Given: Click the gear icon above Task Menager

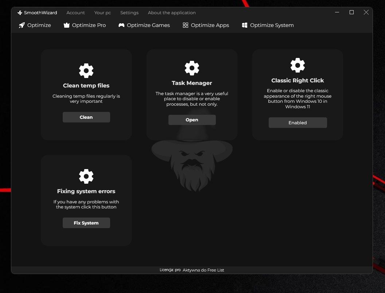Looking at the screenshot, I should [x=192, y=68].
